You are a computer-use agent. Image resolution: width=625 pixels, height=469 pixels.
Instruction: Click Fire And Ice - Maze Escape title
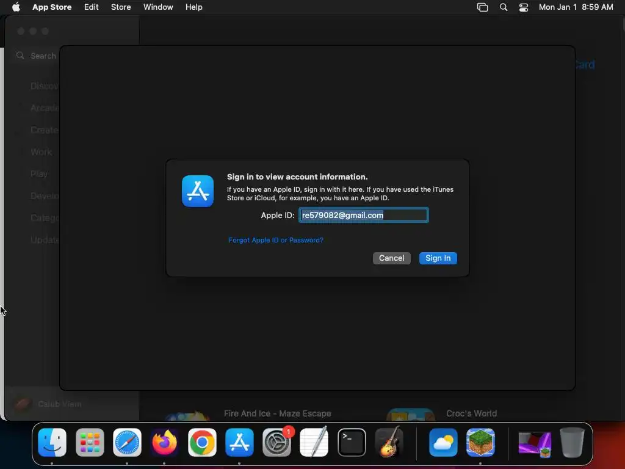click(x=278, y=413)
